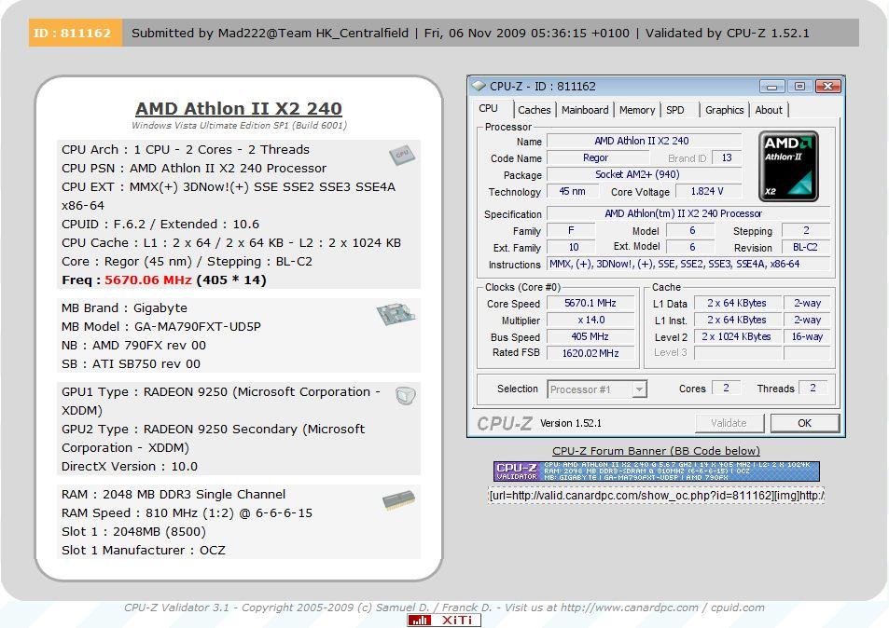
Task: Click the Brand ID value 13
Action: pyautogui.click(x=727, y=158)
